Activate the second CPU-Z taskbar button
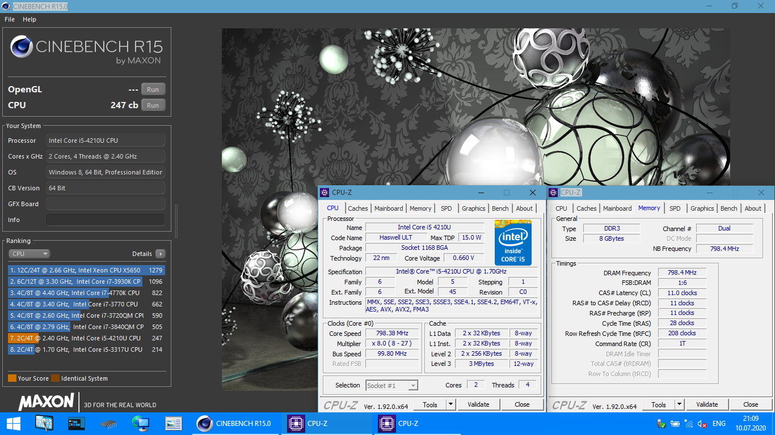This screenshot has width=775, height=435. click(x=419, y=423)
